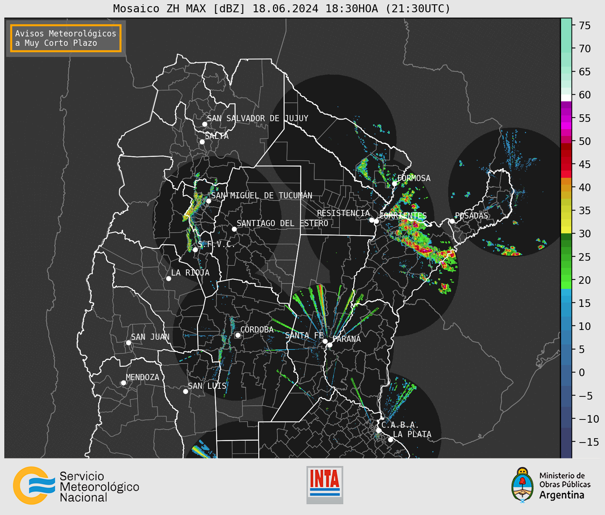The image size is (605, 515).
Task: Click the 75 dBZ value on color scale
Action: pyautogui.click(x=584, y=26)
